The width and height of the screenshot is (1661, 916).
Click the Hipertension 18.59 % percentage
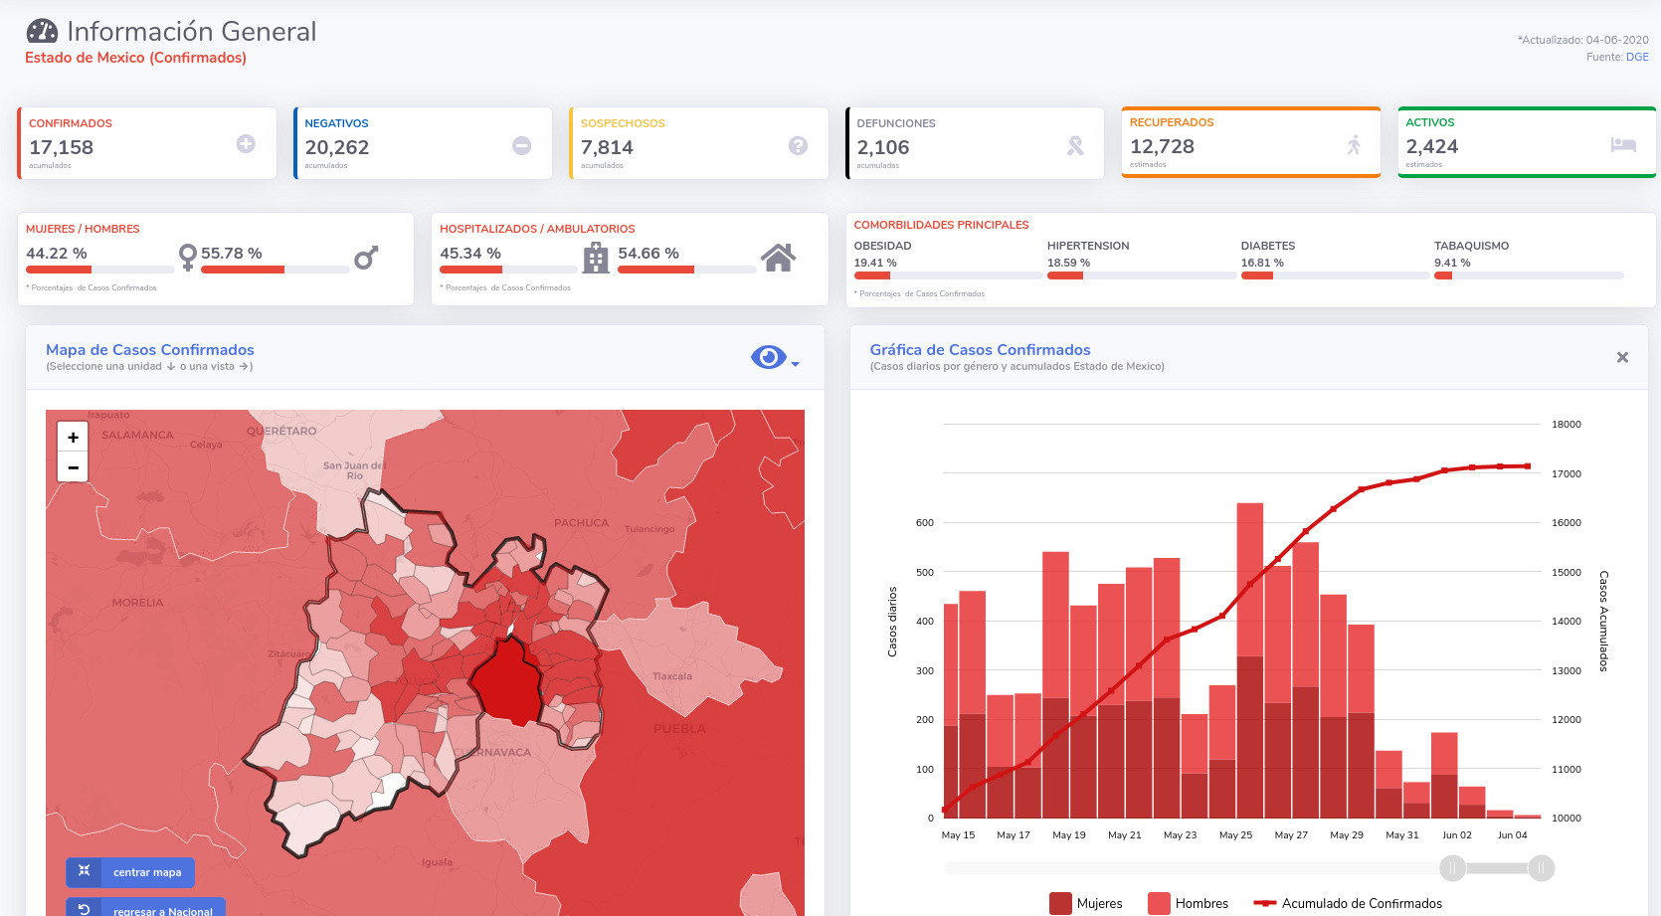pyautogui.click(x=1068, y=263)
